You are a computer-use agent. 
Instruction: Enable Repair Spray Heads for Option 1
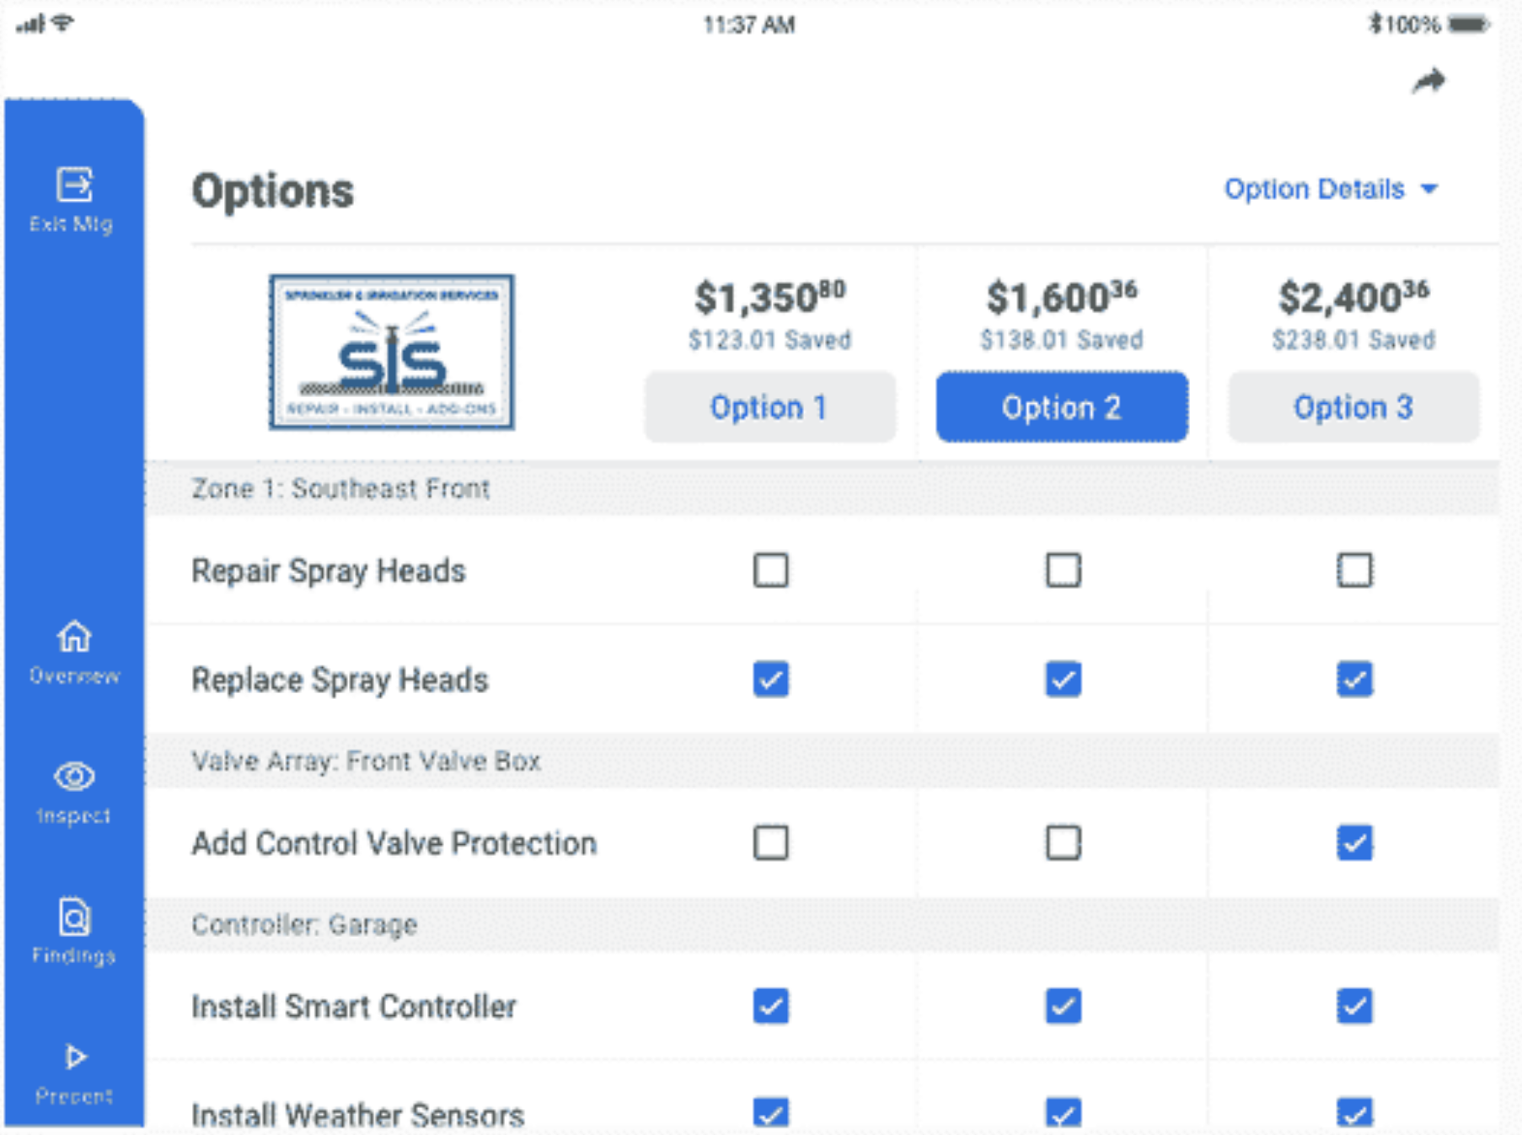(770, 570)
